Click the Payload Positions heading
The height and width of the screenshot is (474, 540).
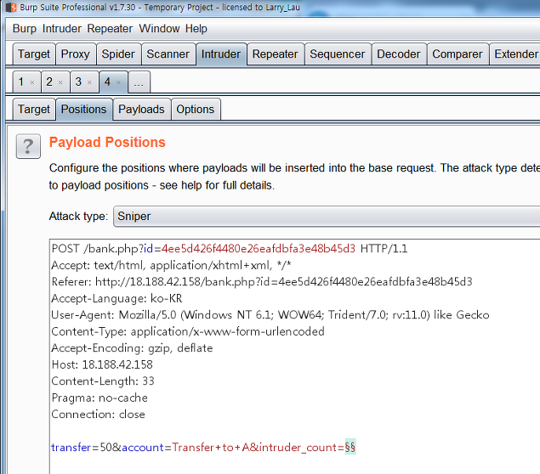coord(107,142)
